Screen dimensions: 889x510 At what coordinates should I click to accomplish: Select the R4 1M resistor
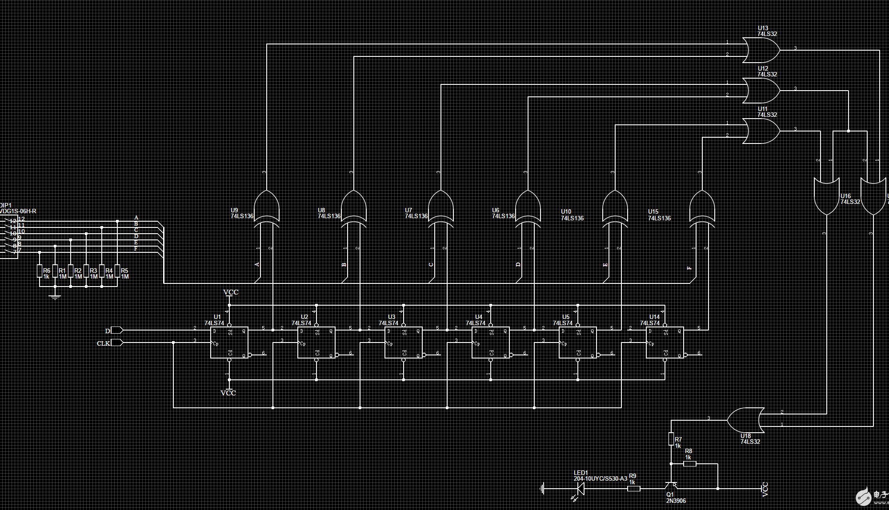point(102,271)
